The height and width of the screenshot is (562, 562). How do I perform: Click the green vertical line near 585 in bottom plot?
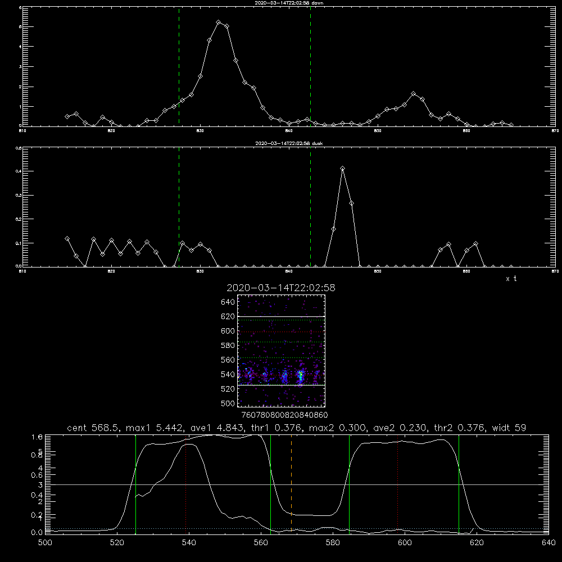pyautogui.click(x=349, y=484)
